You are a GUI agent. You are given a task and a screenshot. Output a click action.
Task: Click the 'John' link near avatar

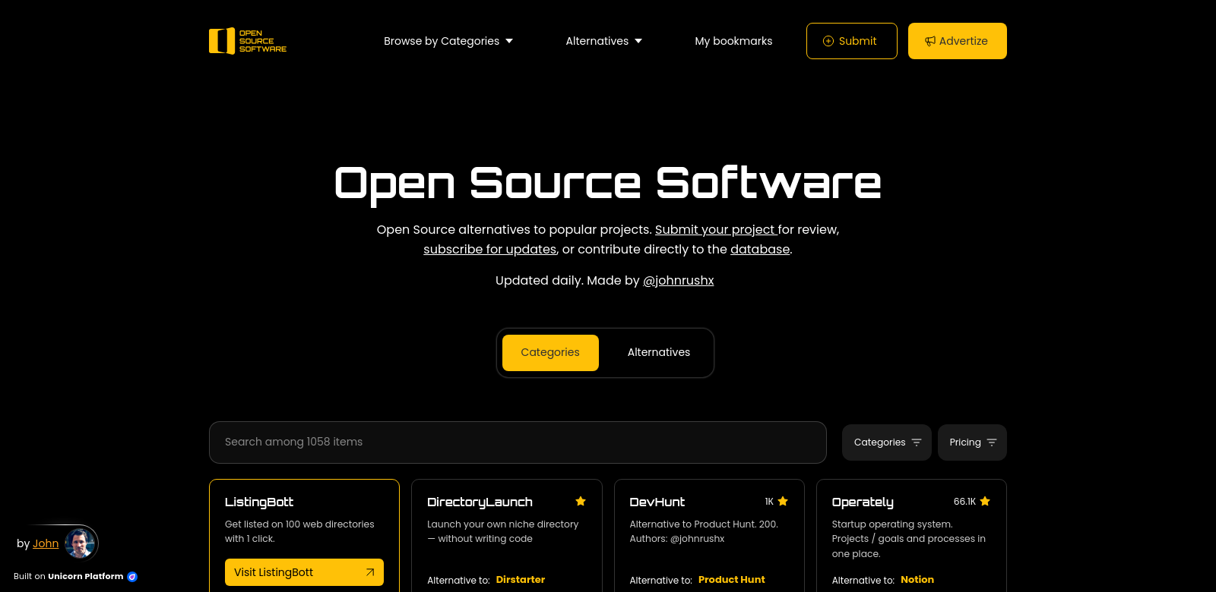(46, 543)
